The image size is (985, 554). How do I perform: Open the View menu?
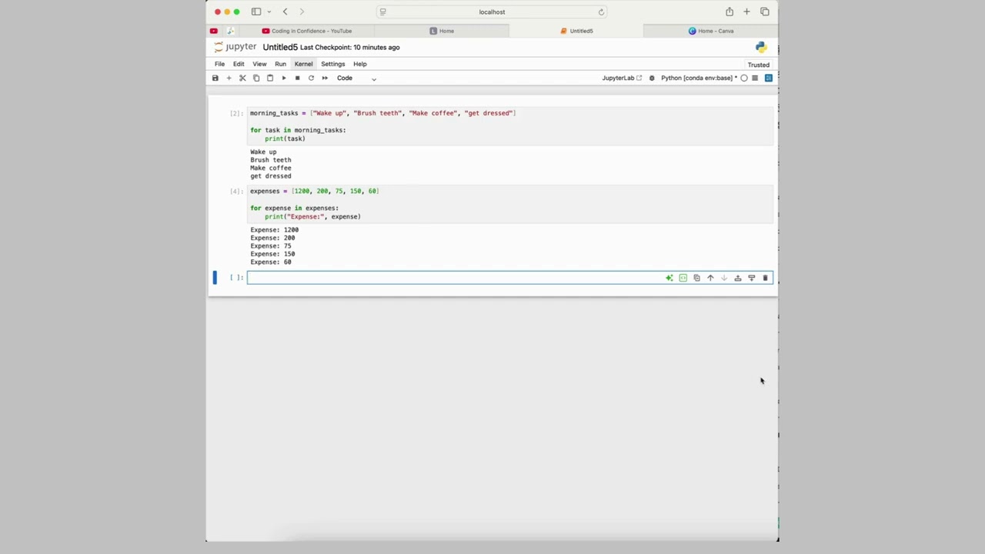click(259, 64)
